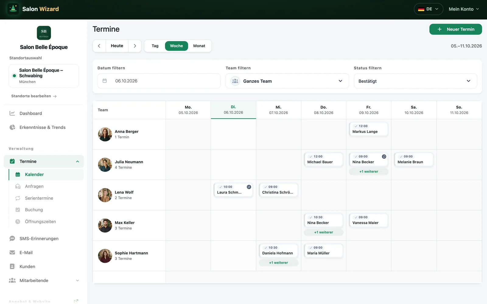
Task: Click the team group icon in Team filter
Action: coord(235,81)
